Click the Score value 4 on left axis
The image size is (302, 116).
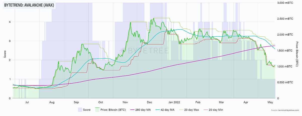click(x=10, y=22)
